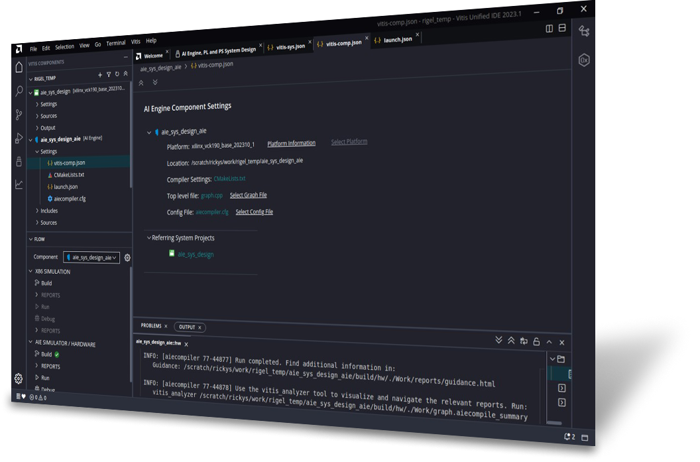Toggle output scroll lock icon
The width and height of the screenshot is (700, 462).
536,341
